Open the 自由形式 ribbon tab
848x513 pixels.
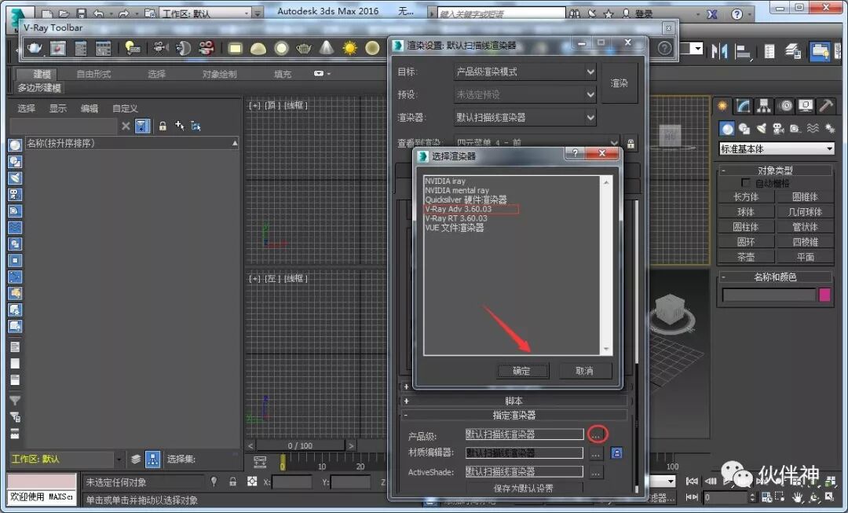[93, 74]
